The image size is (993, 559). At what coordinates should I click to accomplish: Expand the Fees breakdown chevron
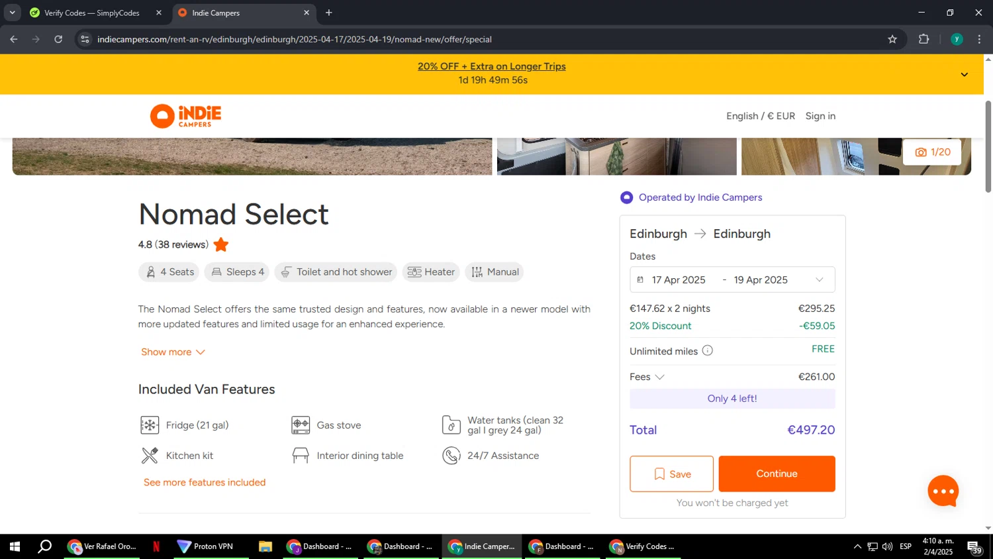[x=659, y=378]
